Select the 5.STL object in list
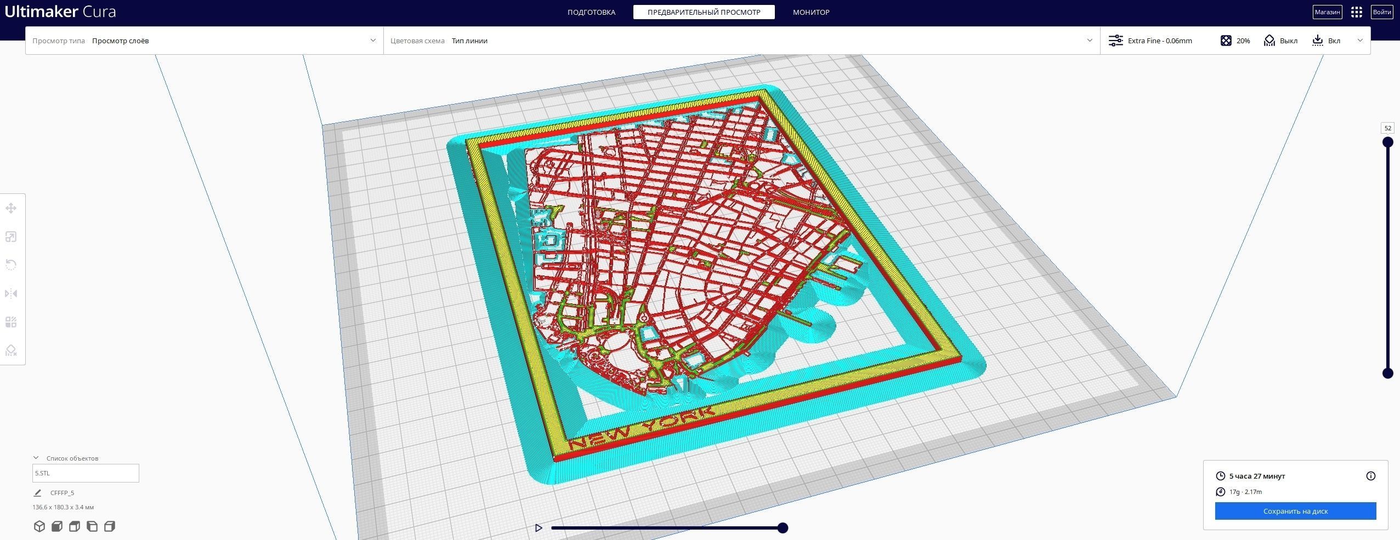The height and width of the screenshot is (540, 1400). pos(86,473)
